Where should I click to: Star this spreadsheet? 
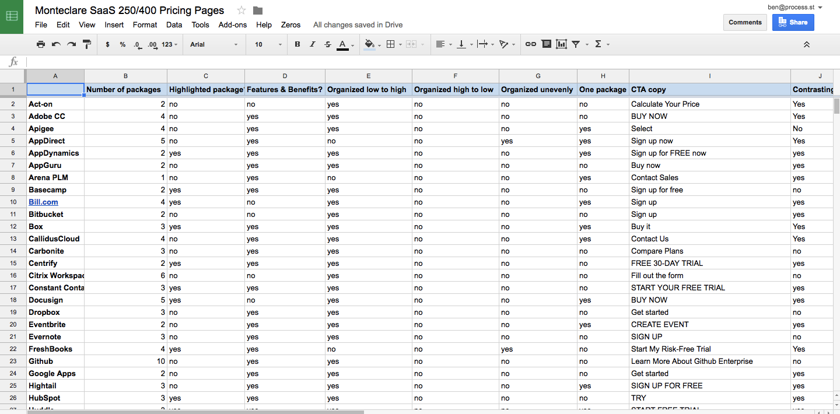click(242, 10)
